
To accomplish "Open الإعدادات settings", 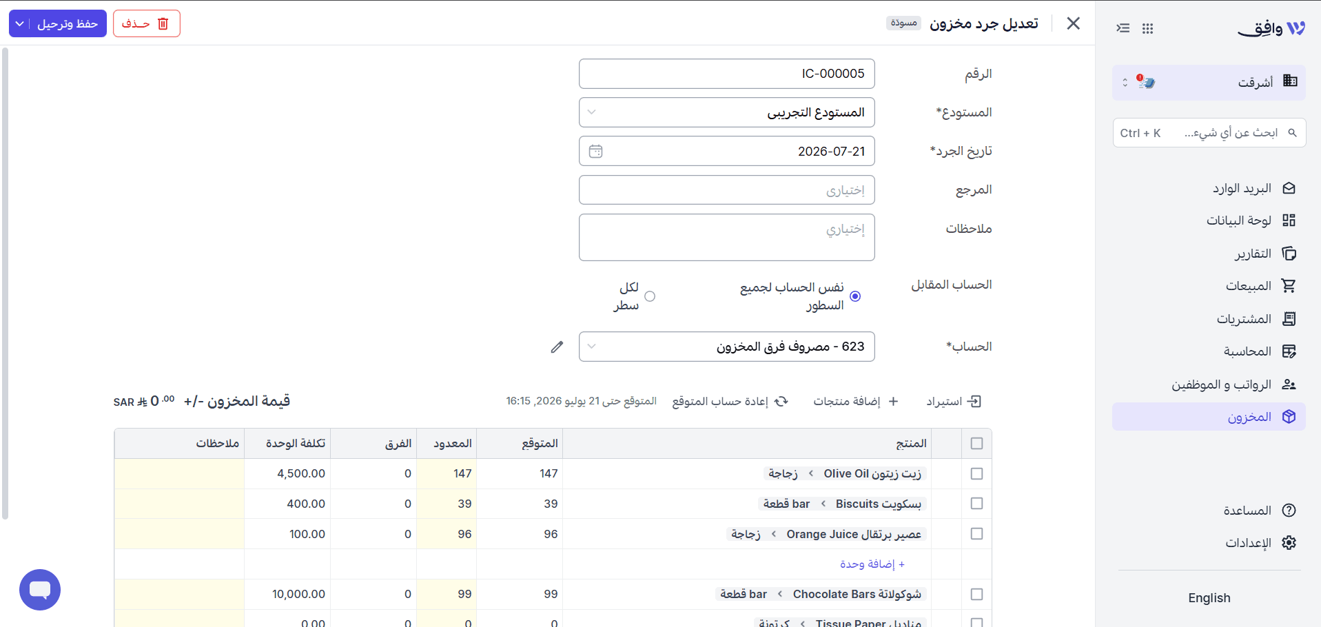I will [1209, 543].
